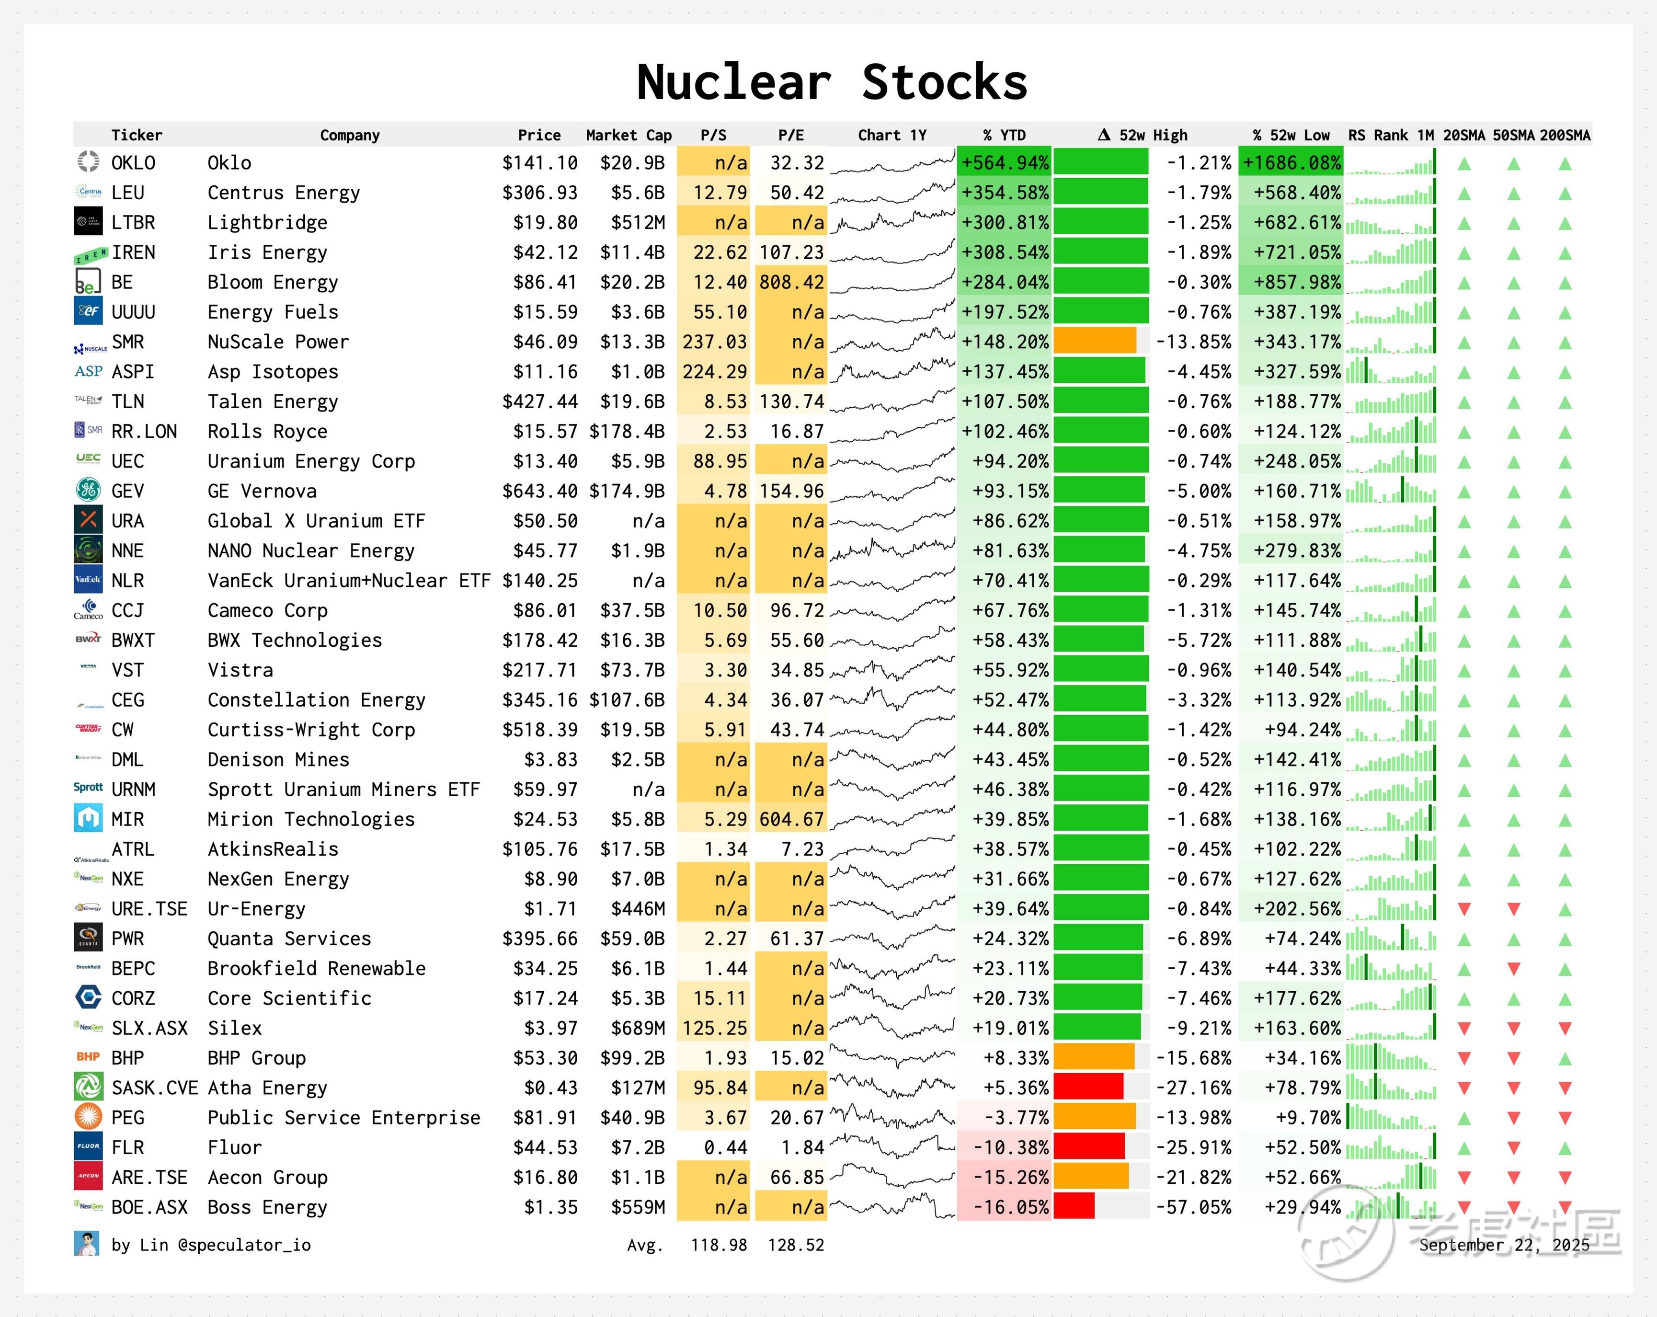The image size is (1657, 1317).
Task: Click the Market Cap column header
Action: tap(629, 135)
